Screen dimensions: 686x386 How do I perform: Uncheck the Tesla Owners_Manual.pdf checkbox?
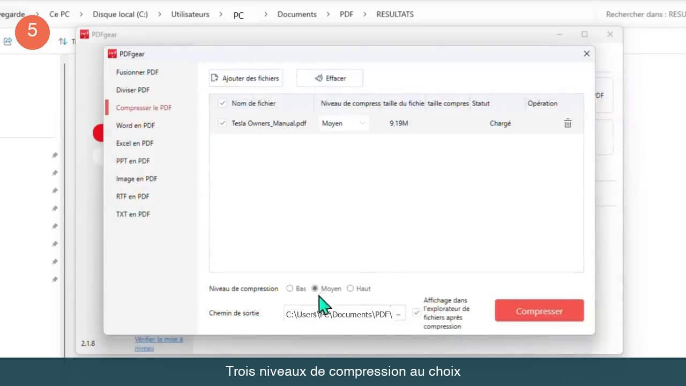(222, 123)
